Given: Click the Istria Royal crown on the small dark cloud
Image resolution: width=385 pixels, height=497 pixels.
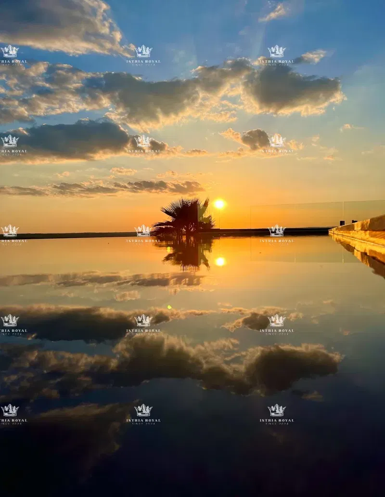Looking at the screenshot, I should pos(277,141).
